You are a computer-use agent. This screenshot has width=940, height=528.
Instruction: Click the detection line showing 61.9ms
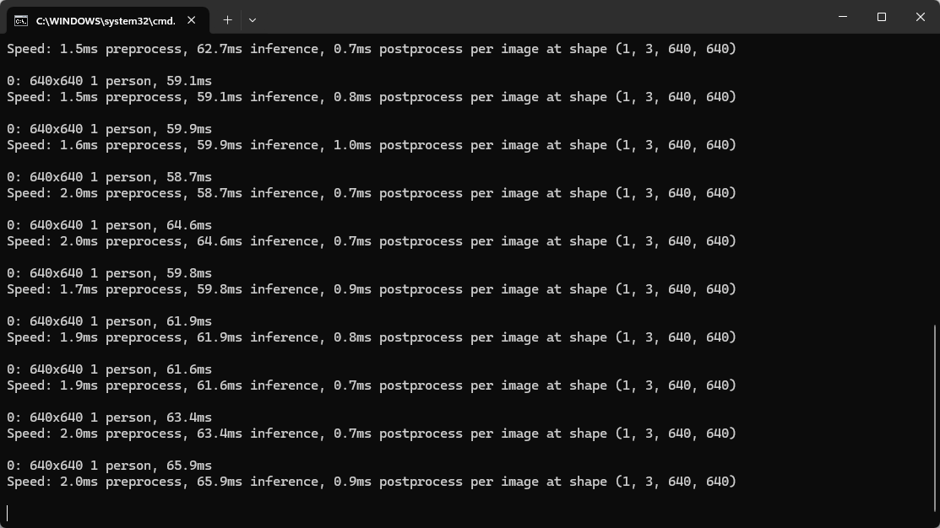point(110,321)
